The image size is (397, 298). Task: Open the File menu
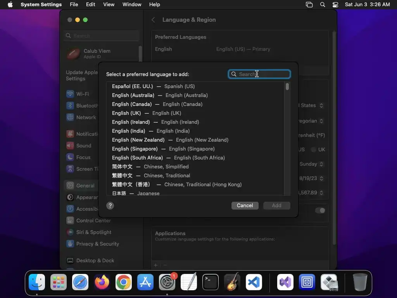point(74,5)
